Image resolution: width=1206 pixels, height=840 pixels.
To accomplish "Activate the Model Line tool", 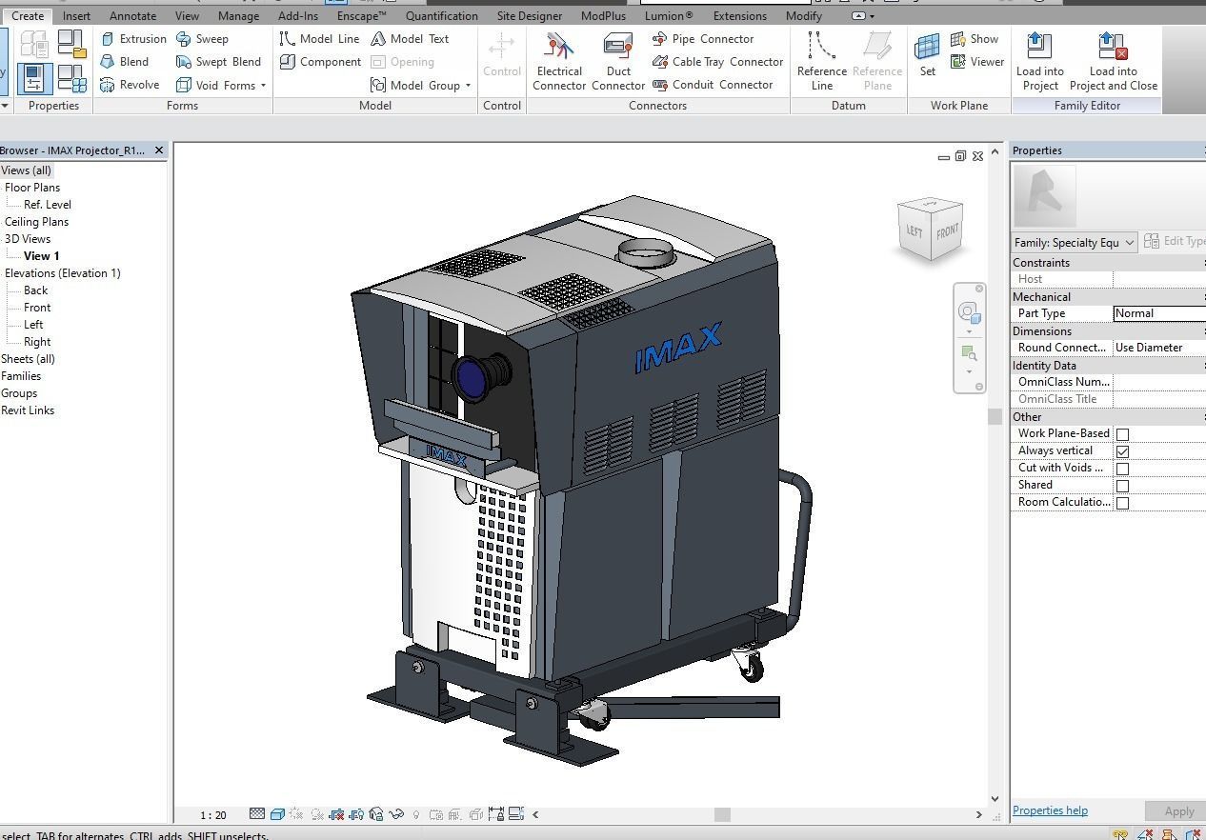I will pyautogui.click(x=319, y=39).
